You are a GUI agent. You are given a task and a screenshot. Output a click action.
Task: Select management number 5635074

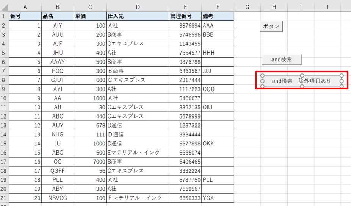[x=185, y=153]
